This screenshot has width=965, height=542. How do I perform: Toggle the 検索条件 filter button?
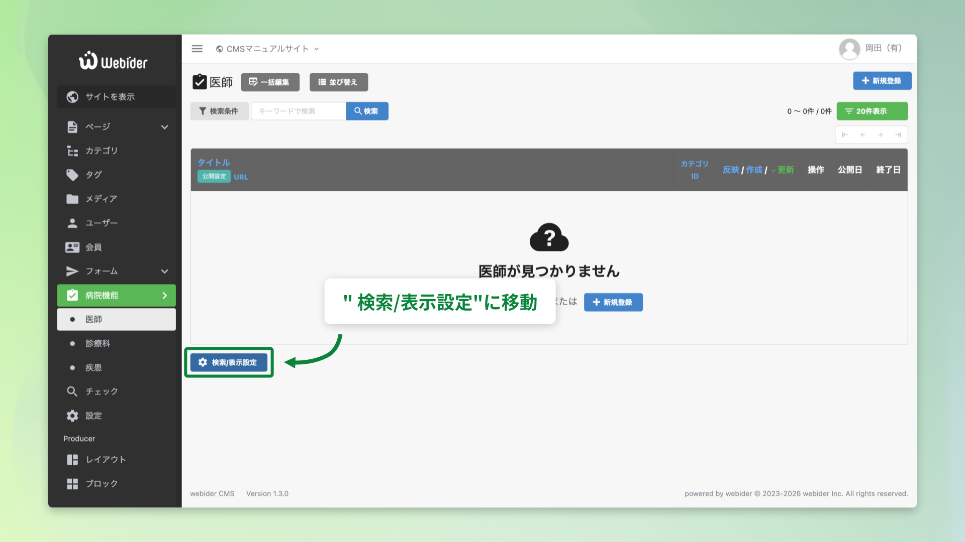coord(219,111)
